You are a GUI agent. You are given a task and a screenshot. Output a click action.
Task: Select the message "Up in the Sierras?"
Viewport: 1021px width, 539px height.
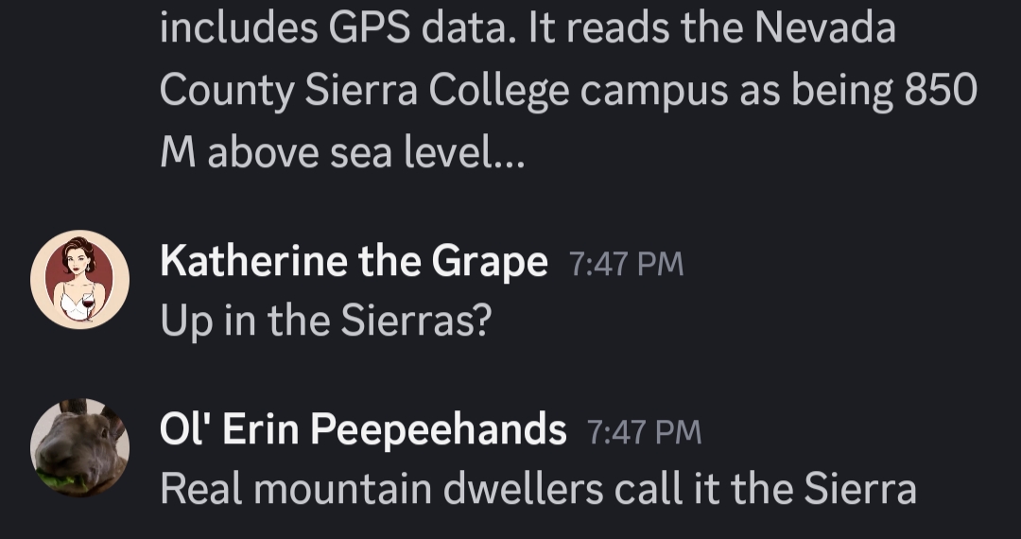pyautogui.click(x=326, y=321)
